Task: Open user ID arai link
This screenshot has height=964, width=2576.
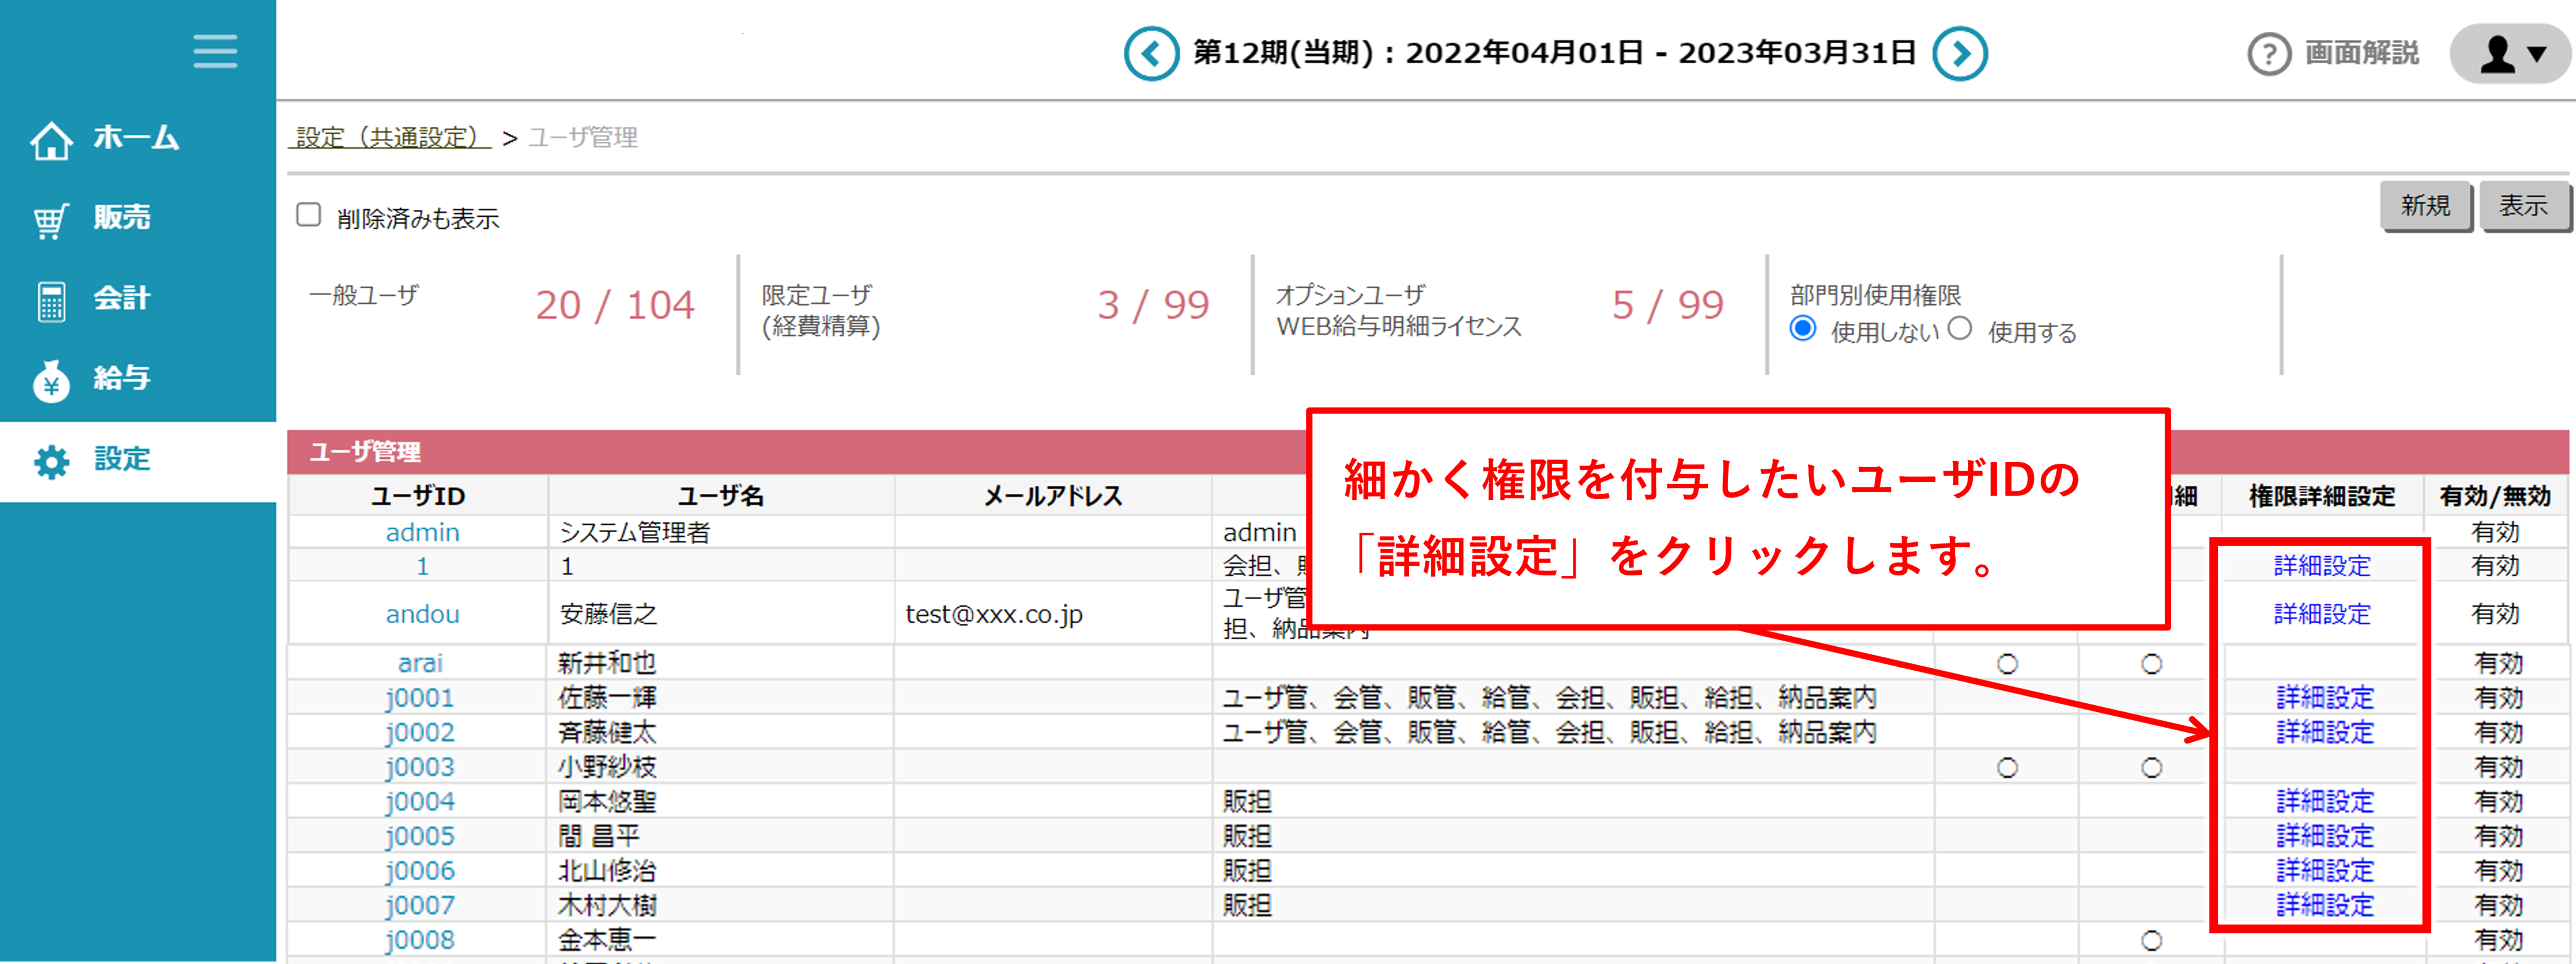Action: [420, 663]
